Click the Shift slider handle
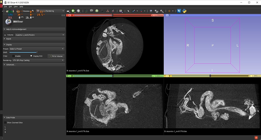The height and width of the screenshot is (140, 261). click(37, 52)
